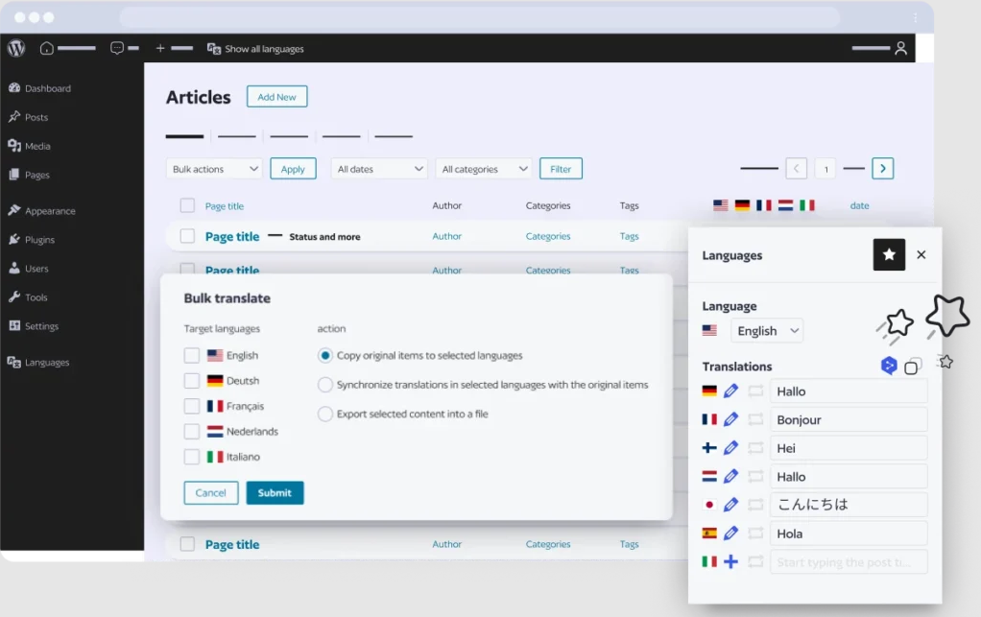The width and height of the screenshot is (981, 617).
Task: Enable the Italiano target language checkbox
Action: pyautogui.click(x=192, y=457)
